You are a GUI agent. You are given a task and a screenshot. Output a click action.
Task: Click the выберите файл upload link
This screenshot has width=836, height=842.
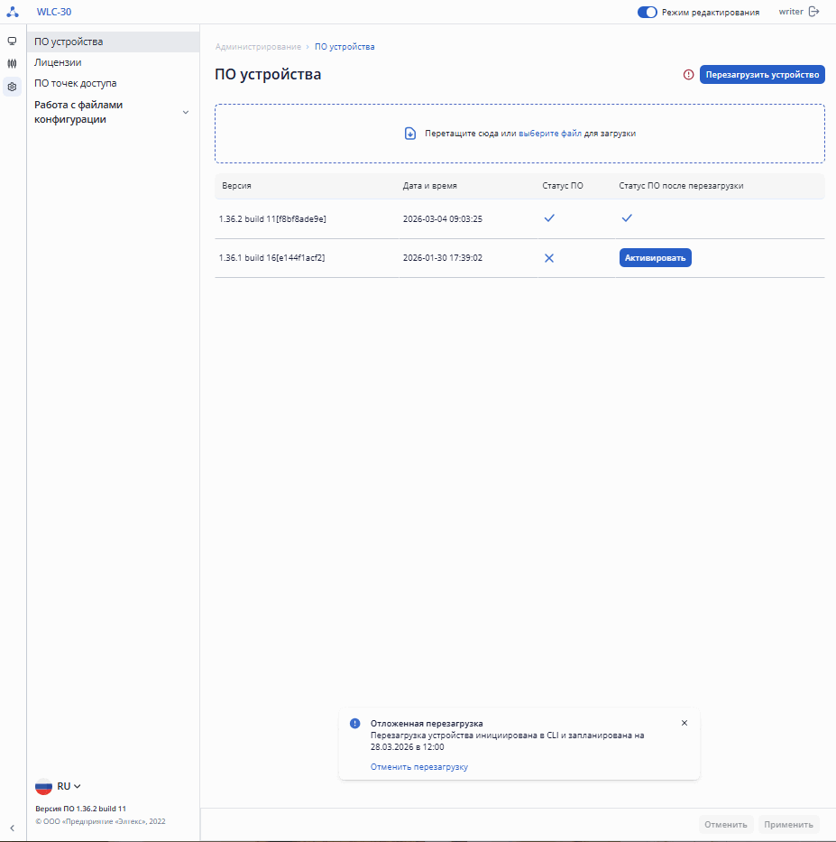(x=550, y=134)
